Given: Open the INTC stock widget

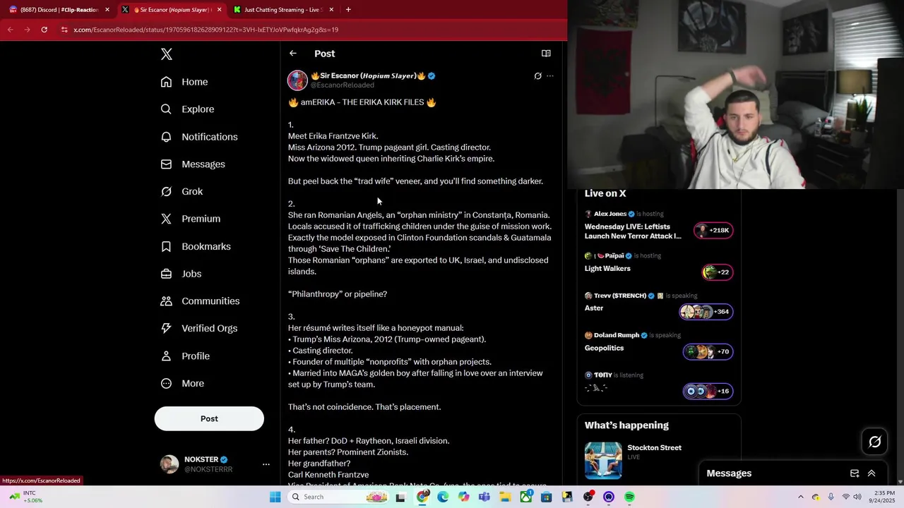Looking at the screenshot, I should [25, 497].
